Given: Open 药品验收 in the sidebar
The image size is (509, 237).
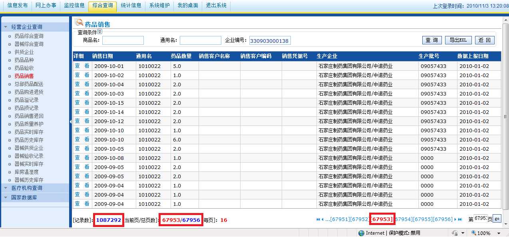Looking at the screenshot, I should [x=24, y=68].
